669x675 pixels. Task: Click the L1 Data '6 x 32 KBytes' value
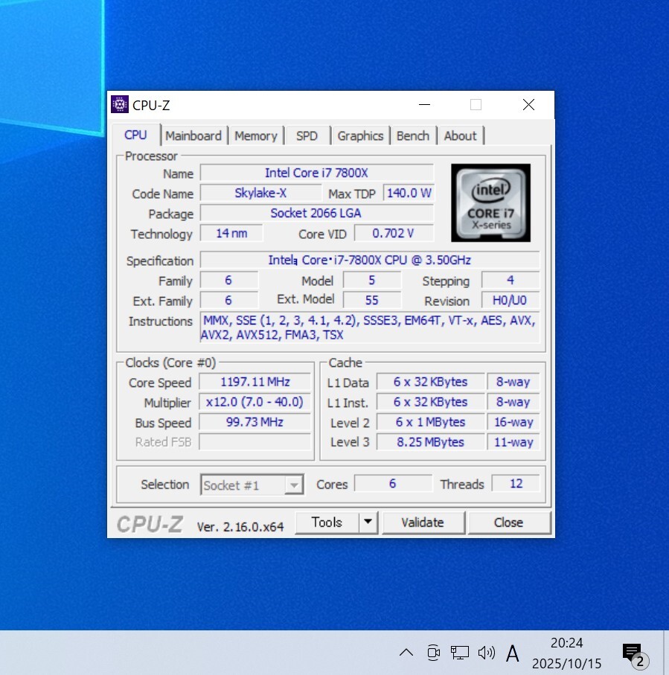[x=431, y=382]
